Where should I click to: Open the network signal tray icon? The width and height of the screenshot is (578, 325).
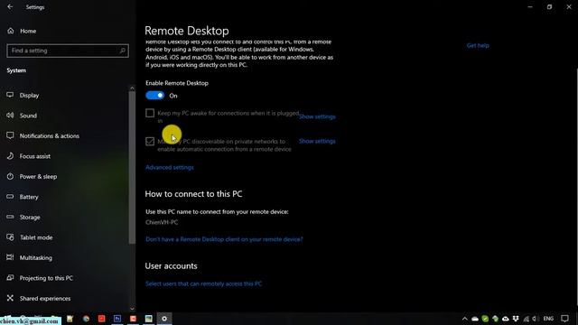tap(526, 319)
